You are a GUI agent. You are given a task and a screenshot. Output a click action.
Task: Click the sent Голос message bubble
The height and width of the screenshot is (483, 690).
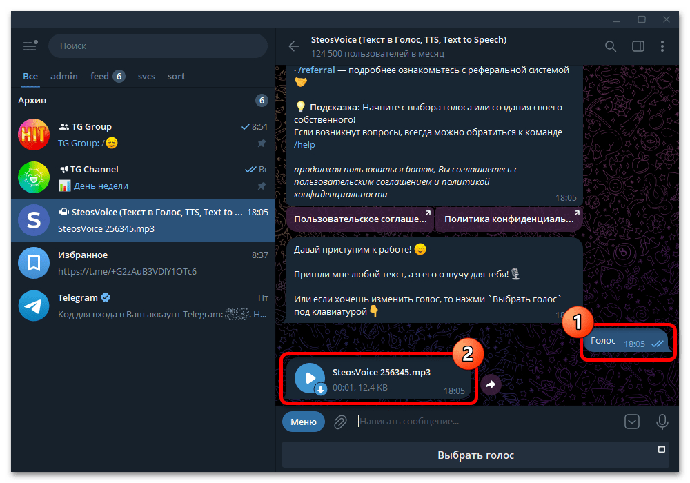click(626, 342)
